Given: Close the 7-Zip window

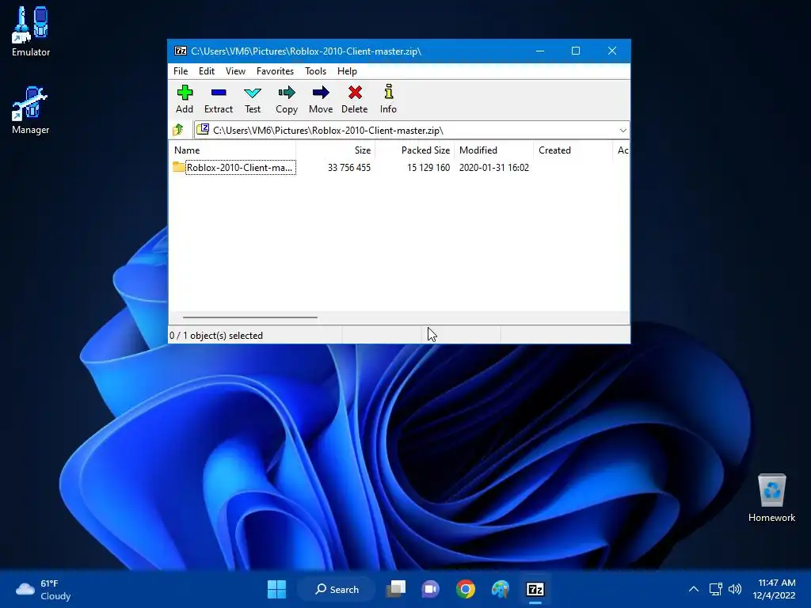Looking at the screenshot, I should point(612,51).
